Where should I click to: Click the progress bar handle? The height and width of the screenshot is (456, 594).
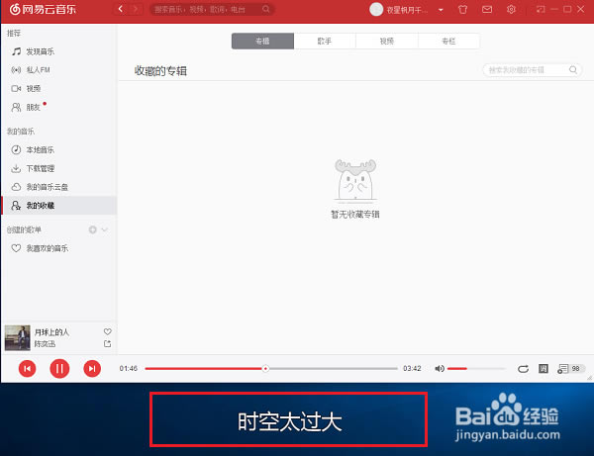tap(265, 368)
